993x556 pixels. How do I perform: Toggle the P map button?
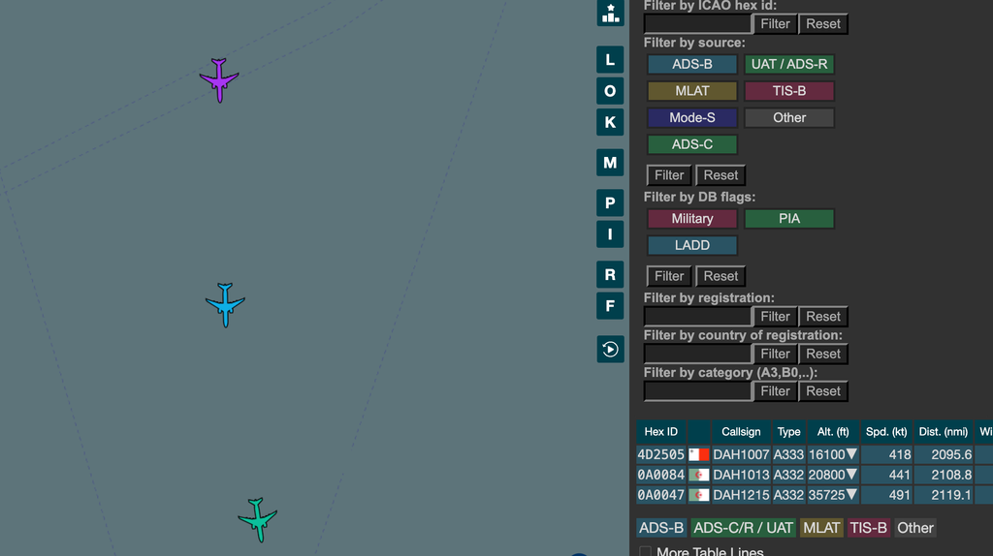coord(610,203)
